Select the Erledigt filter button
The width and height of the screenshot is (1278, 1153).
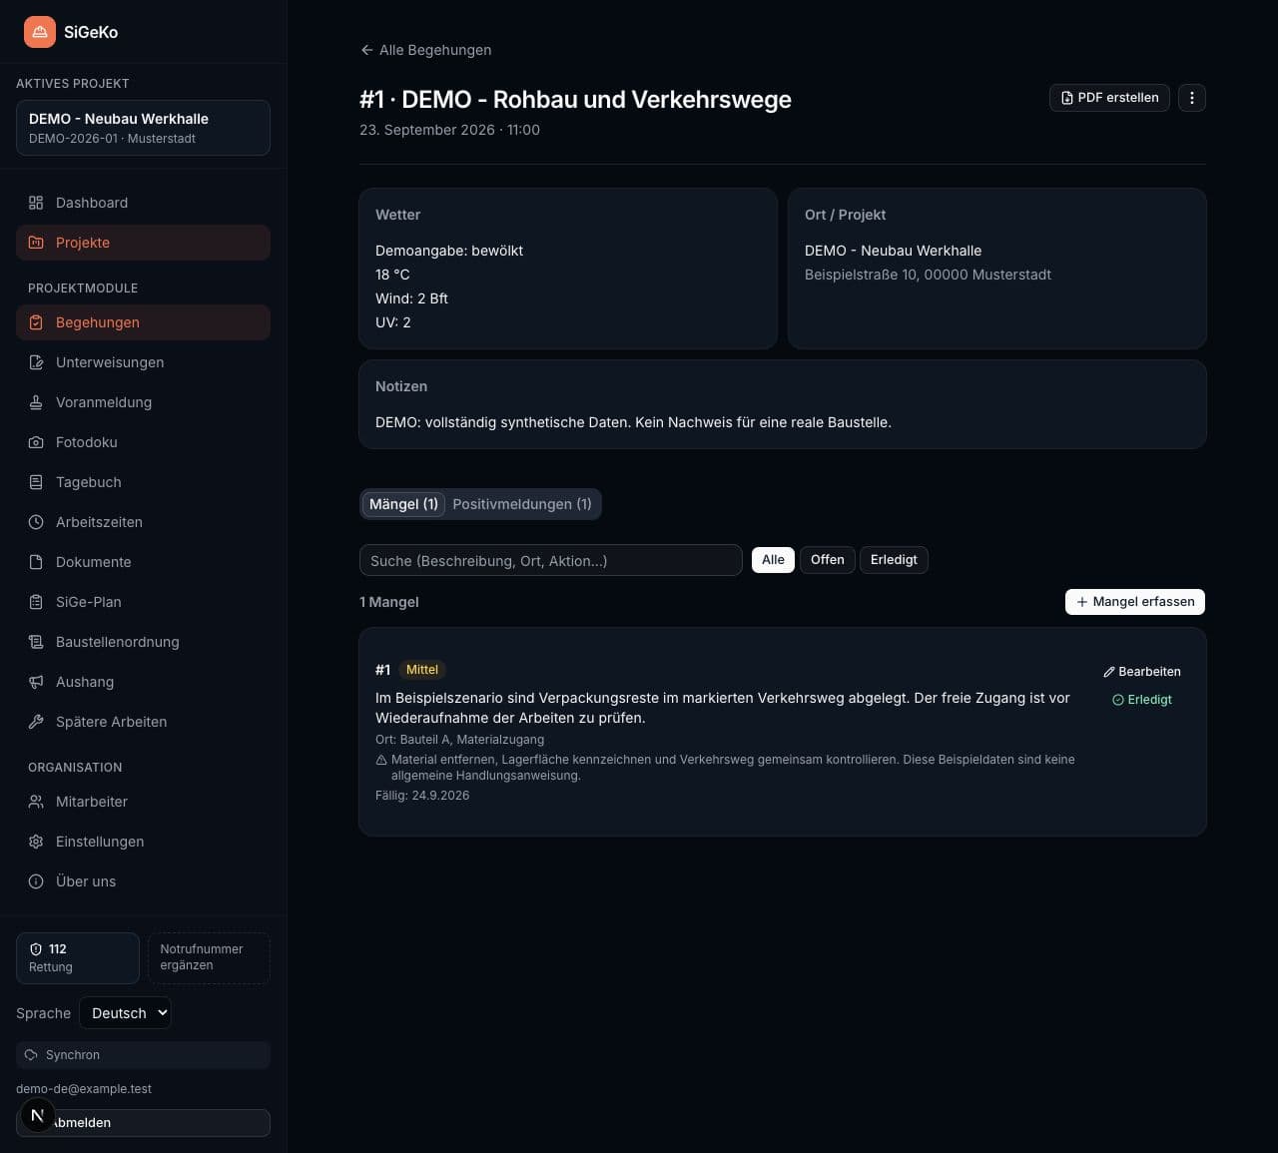point(894,560)
